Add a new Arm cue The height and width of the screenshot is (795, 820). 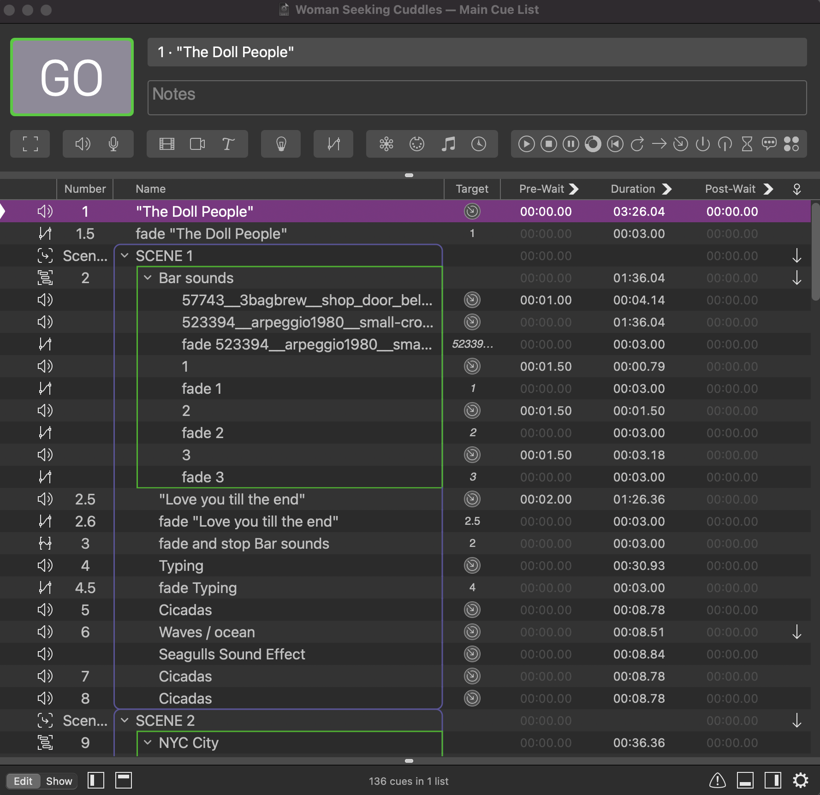pos(703,144)
